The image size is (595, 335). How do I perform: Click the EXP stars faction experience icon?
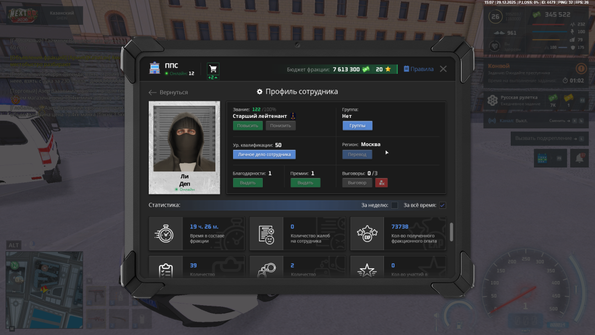(x=366, y=234)
